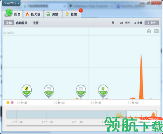Image resolution: width=163 pixels, height=134 pixels.
Task: Click the green GlassWire logo icon
Action: pos(9,12)
